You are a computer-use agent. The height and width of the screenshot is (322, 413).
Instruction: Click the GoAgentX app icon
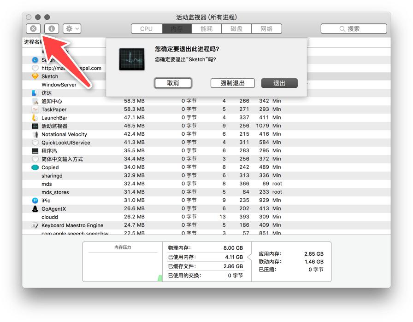pyautogui.click(x=35, y=209)
